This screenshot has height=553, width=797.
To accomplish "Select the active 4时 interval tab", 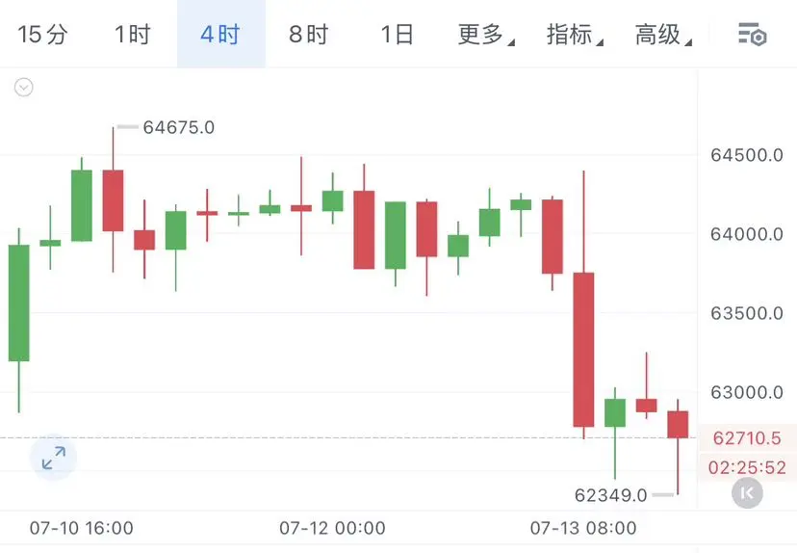I will [221, 34].
